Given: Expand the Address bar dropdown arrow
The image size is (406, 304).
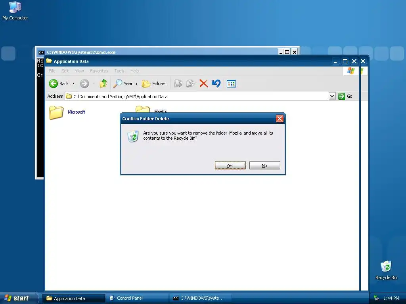Looking at the screenshot, I should (332, 96).
